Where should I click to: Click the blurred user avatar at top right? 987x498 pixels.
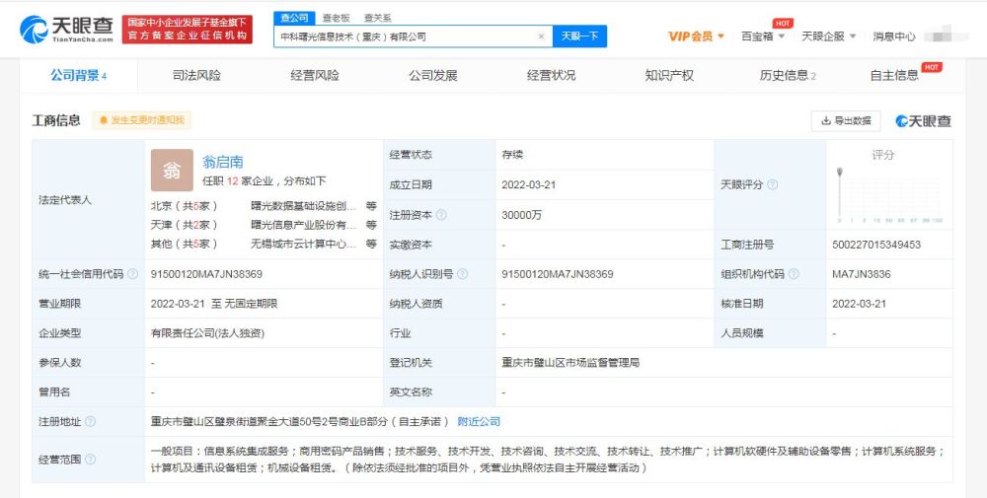click(x=947, y=36)
